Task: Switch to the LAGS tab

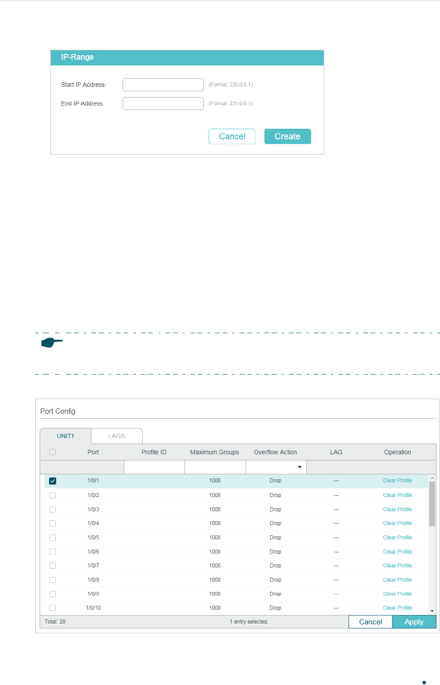Action: (x=117, y=436)
